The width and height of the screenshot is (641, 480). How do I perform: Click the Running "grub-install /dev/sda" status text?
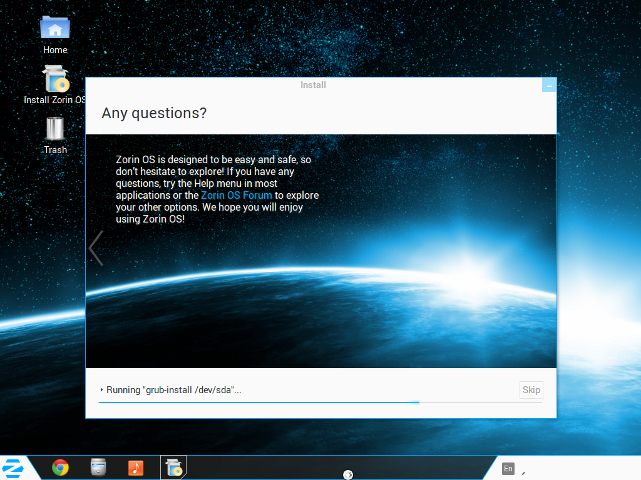click(174, 390)
